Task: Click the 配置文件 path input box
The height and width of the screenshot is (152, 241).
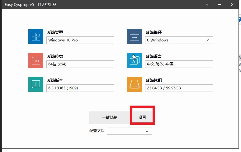Action: tap(125, 131)
